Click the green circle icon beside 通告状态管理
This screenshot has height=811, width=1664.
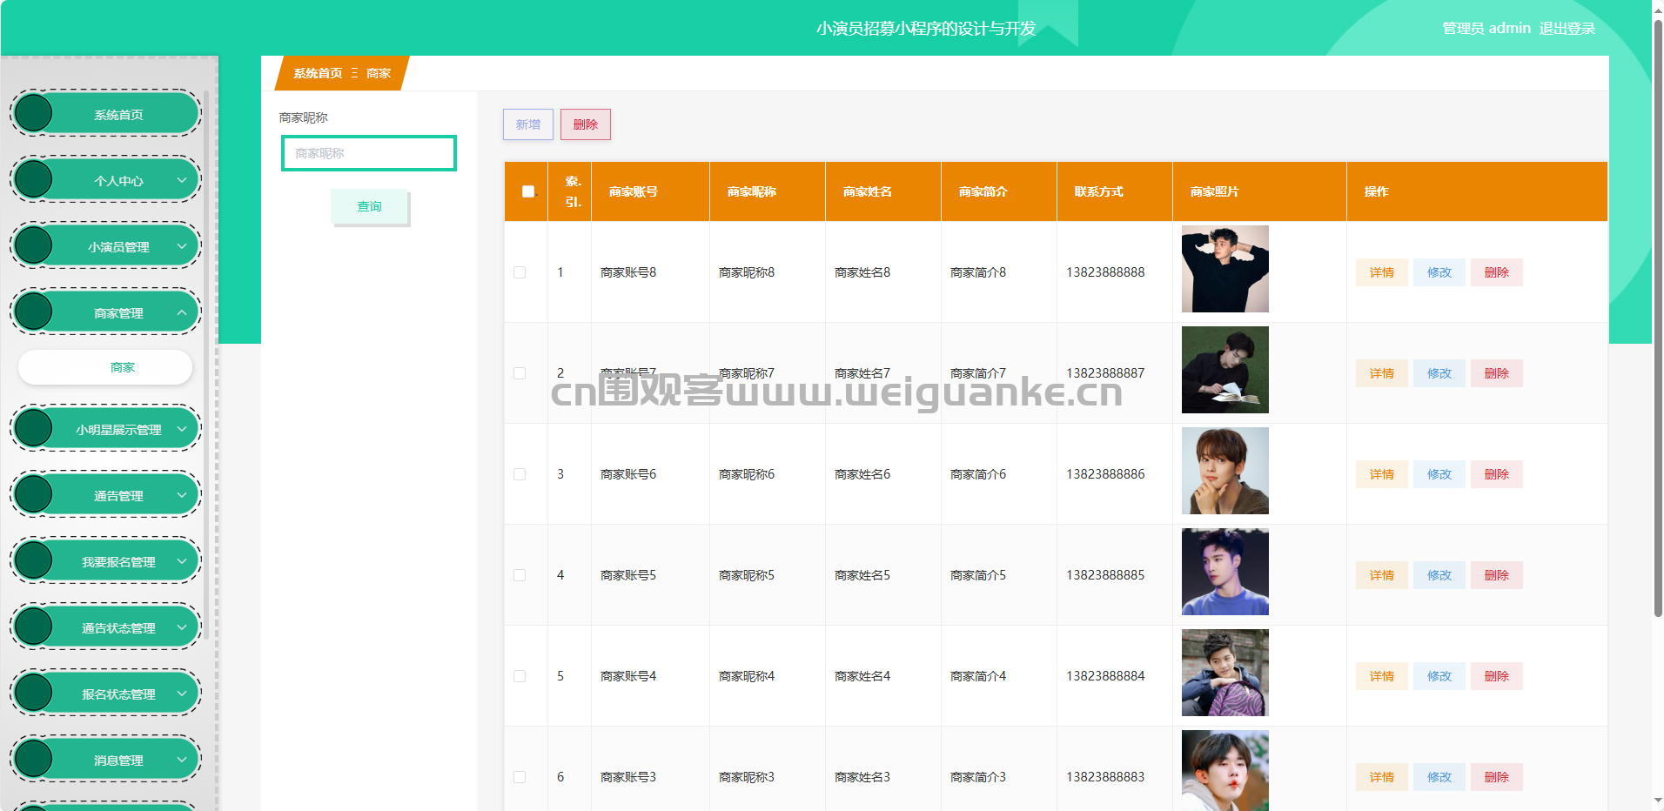point(34,627)
